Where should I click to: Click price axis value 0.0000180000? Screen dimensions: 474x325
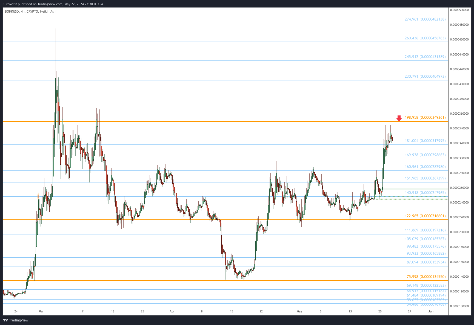click(x=459, y=247)
